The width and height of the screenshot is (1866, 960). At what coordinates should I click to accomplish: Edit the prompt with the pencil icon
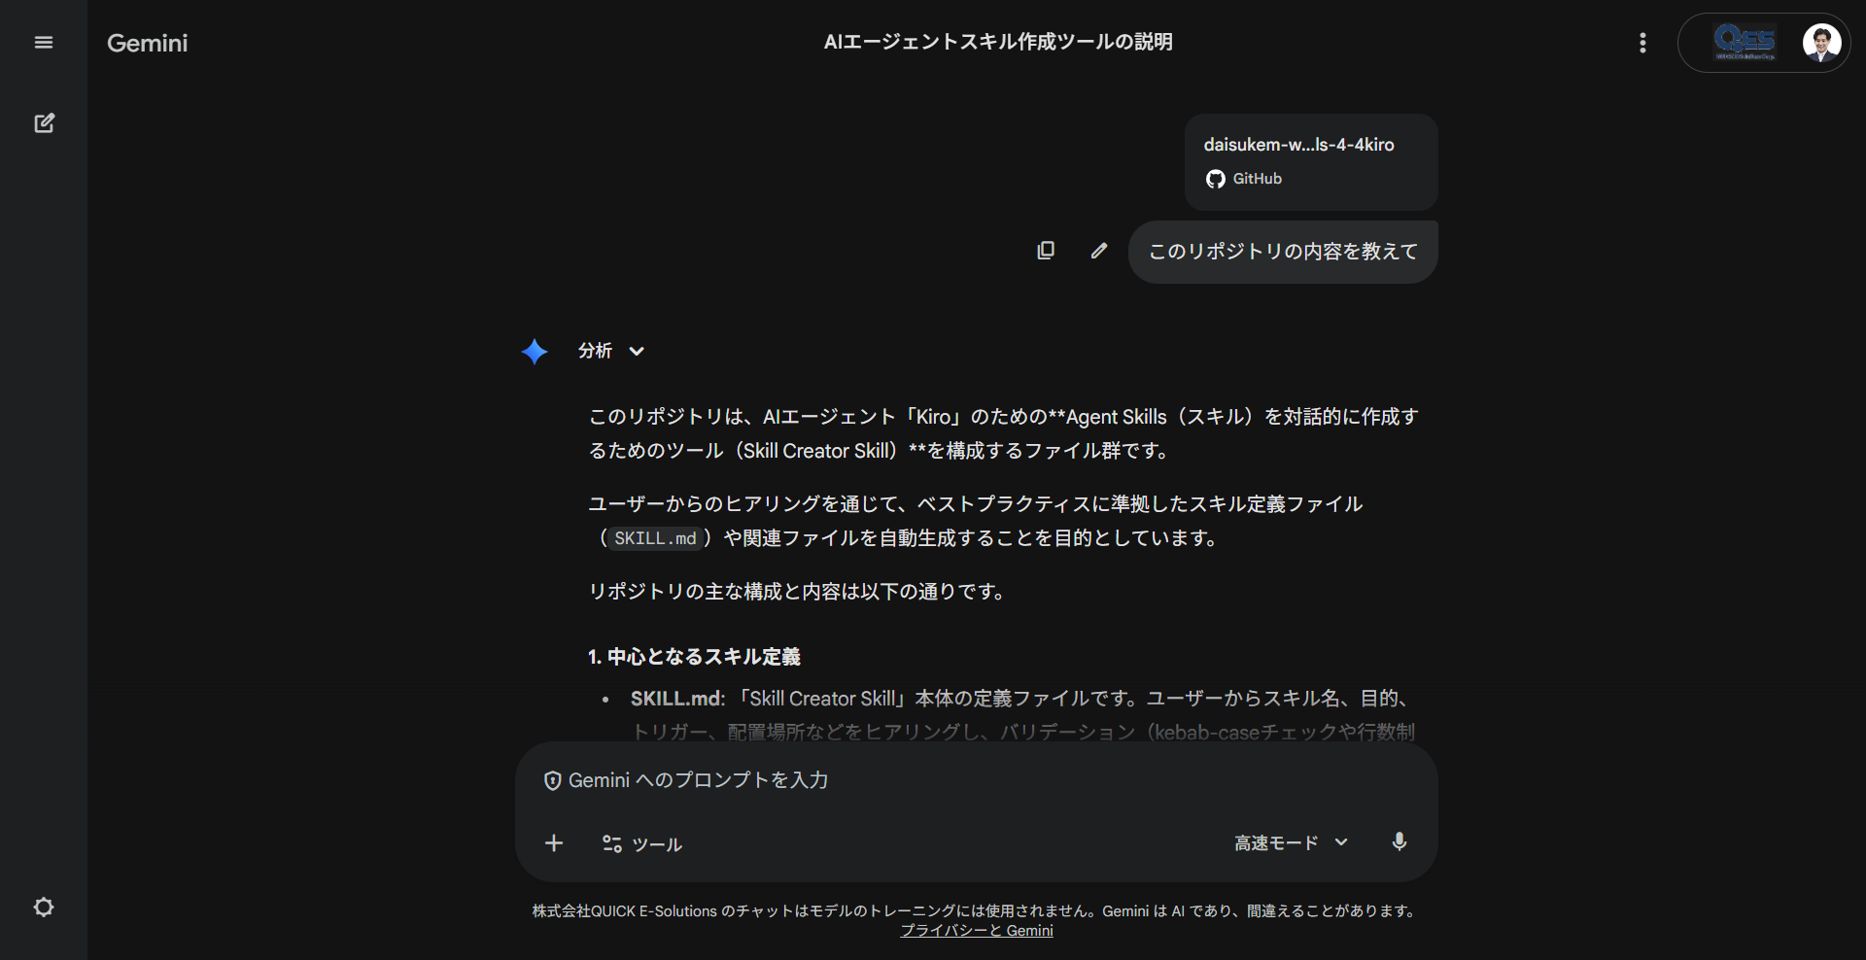pos(1098,250)
